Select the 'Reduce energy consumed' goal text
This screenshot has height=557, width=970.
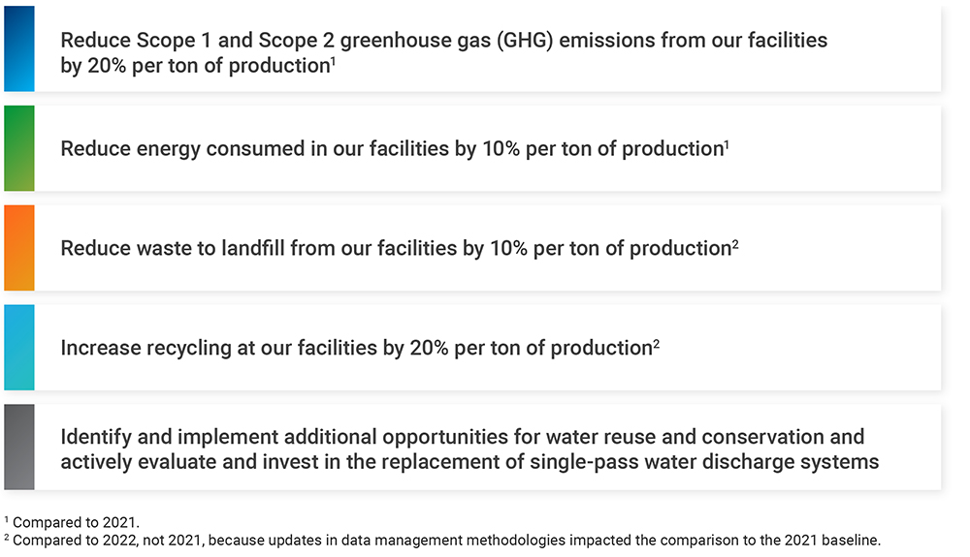click(x=392, y=149)
